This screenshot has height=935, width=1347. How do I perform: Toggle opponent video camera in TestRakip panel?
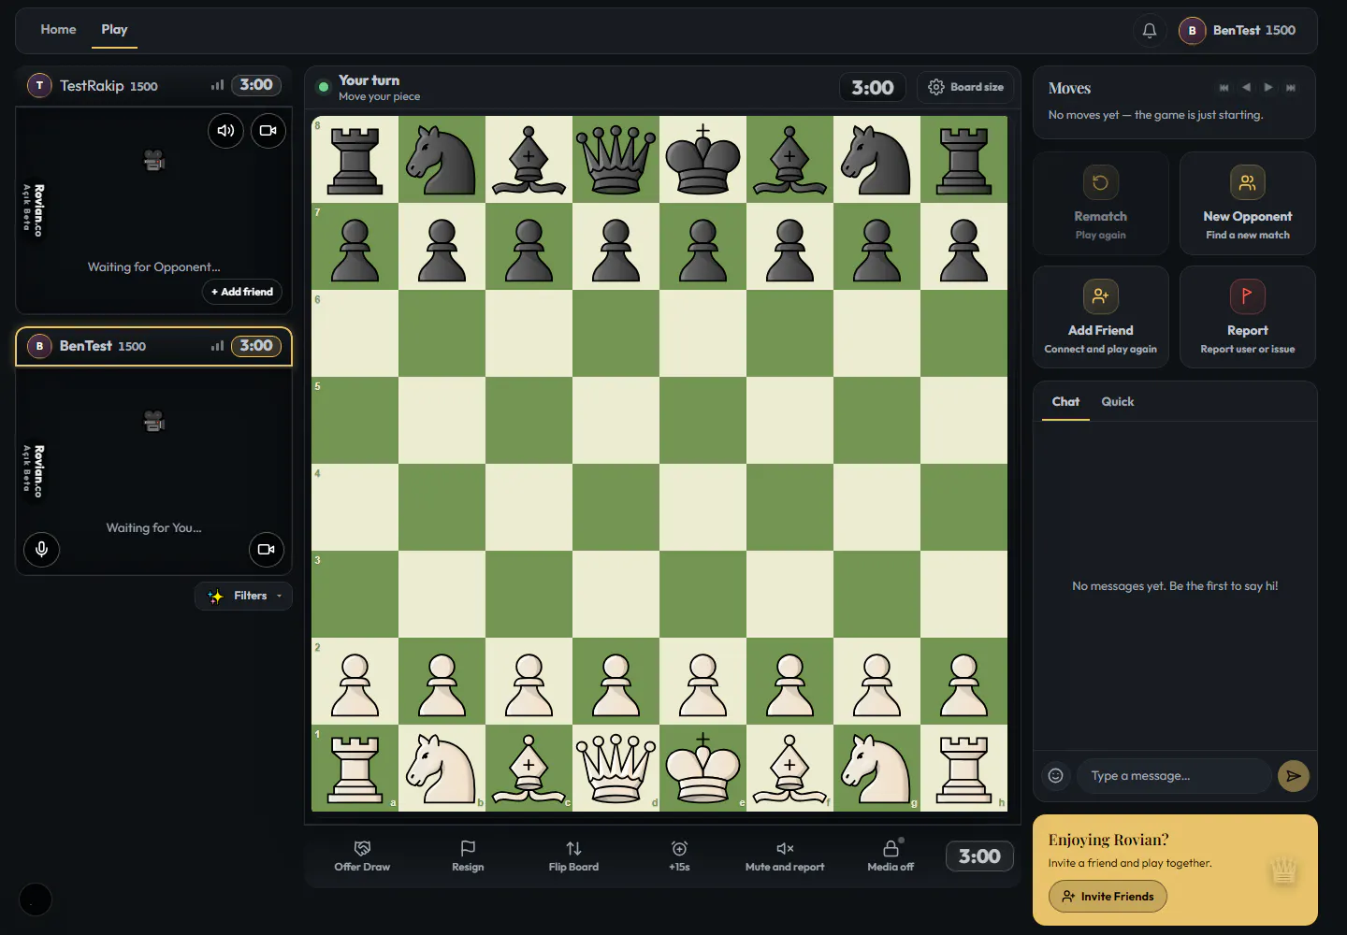coord(268,131)
